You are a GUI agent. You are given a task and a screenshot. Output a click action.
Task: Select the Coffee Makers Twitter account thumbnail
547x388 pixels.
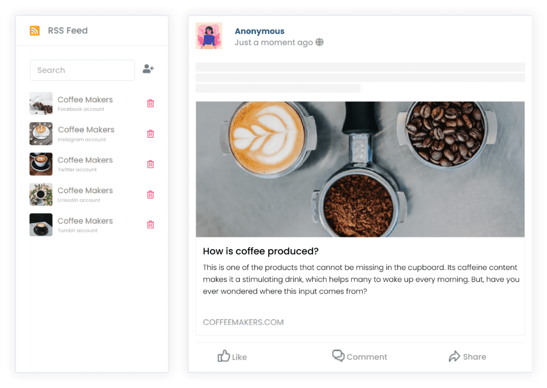pos(41,164)
